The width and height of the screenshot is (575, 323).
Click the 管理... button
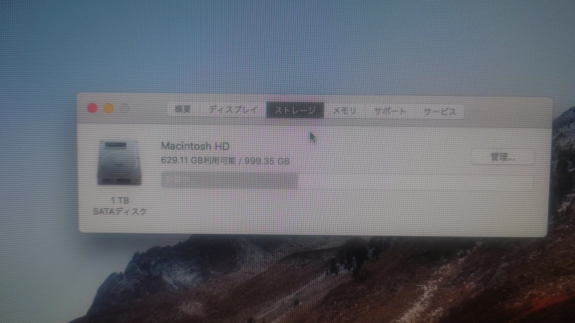[x=503, y=157]
